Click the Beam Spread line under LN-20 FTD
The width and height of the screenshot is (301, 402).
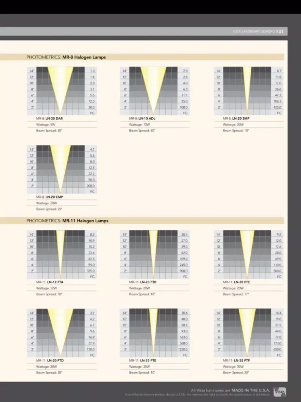[x=49, y=373]
